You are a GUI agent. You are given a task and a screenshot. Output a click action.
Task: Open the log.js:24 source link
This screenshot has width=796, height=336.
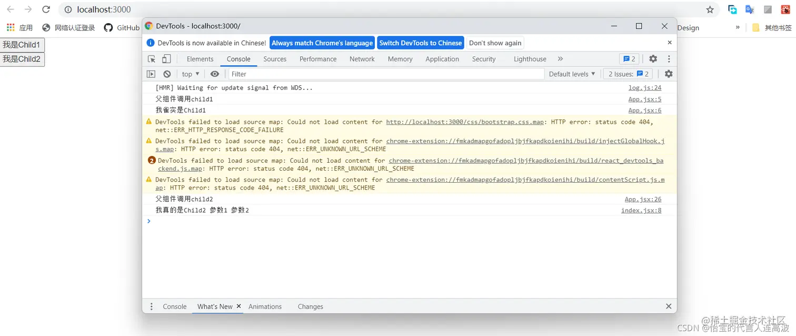(645, 88)
